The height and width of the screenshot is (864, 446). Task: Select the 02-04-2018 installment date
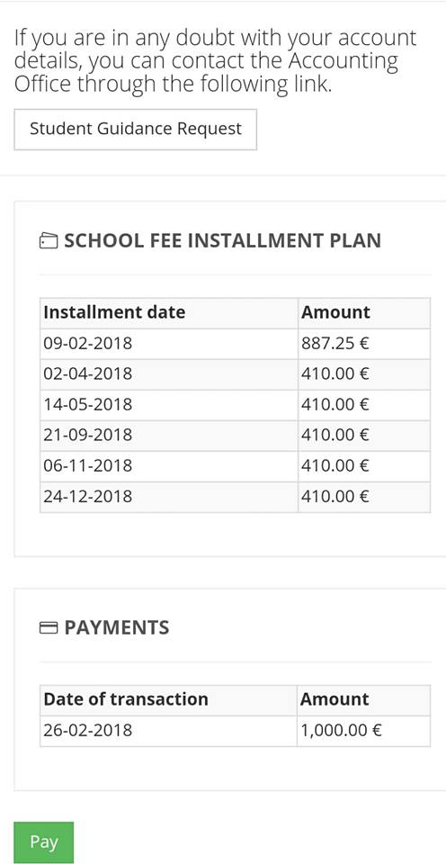tap(88, 374)
